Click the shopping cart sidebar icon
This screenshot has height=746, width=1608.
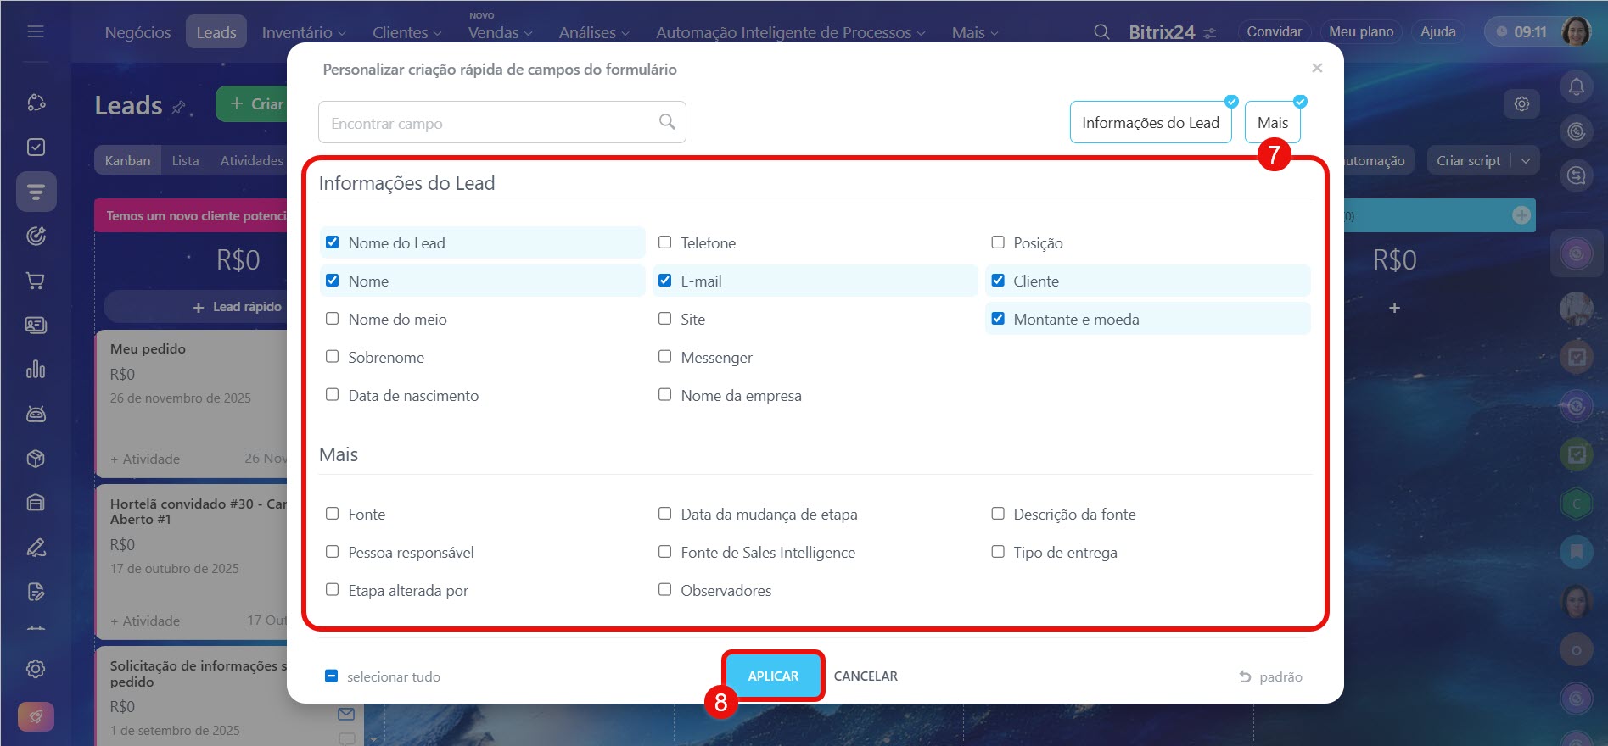[x=36, y=281]
